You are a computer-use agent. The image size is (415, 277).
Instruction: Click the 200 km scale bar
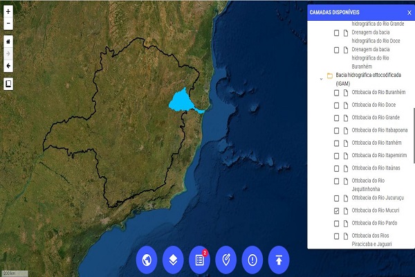pos(15,273)
